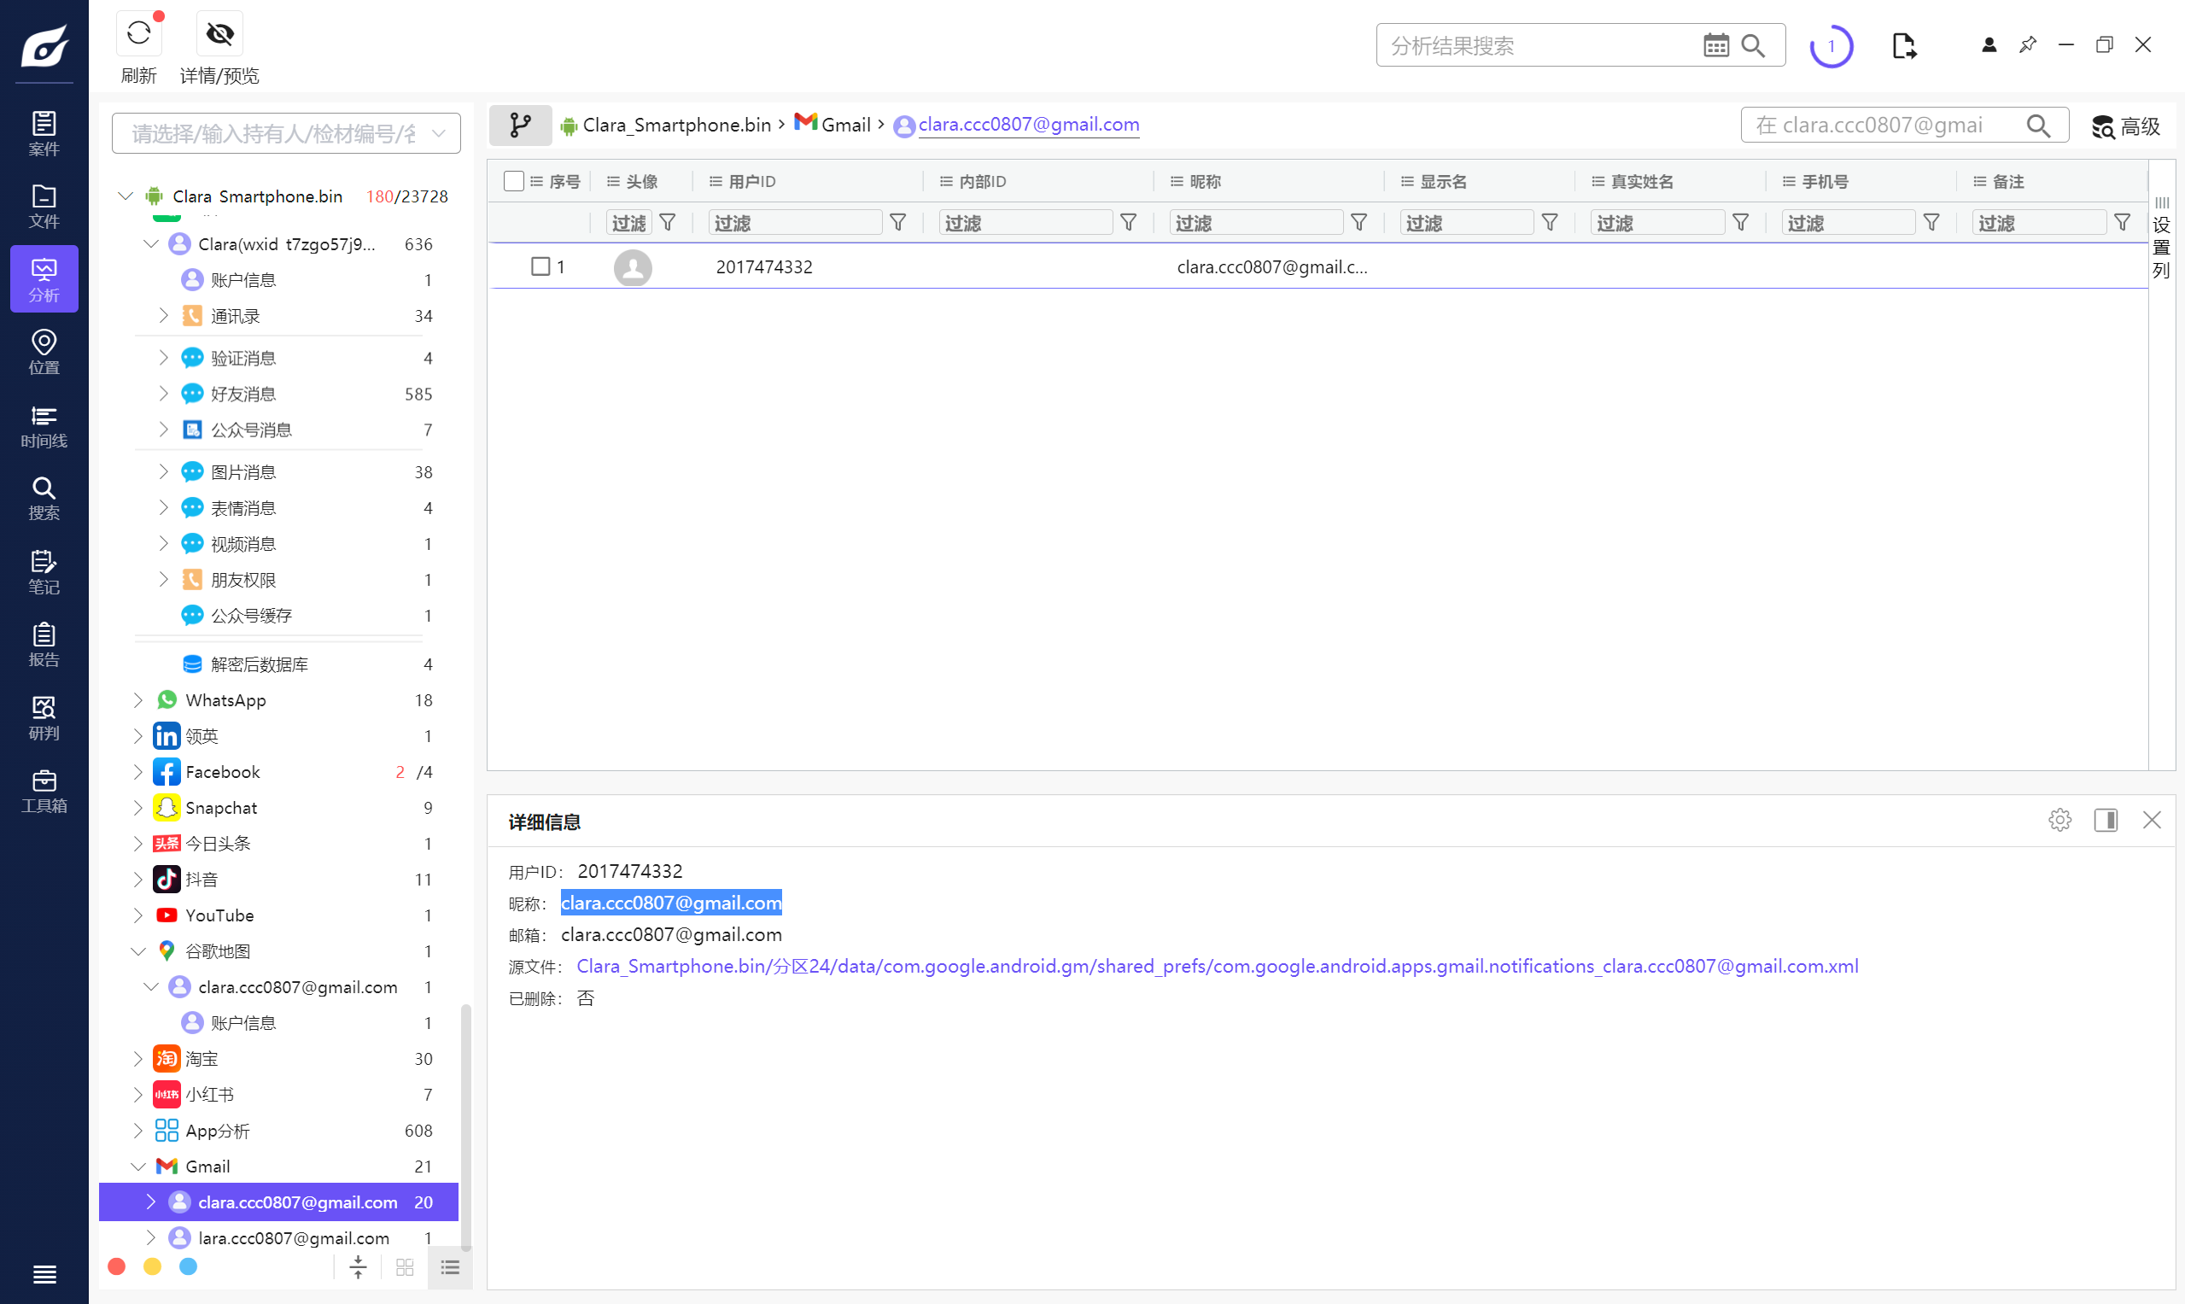This screenshot has height=1304, width=2185.
Task: Open the calendar icon in the search box
Action: [x=1715, y=46]
